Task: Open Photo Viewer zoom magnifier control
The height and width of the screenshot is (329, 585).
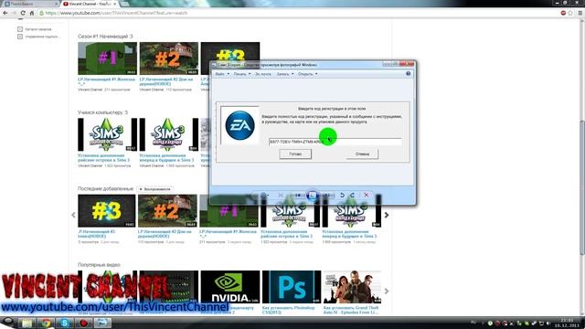Action: tap(263, 195)
